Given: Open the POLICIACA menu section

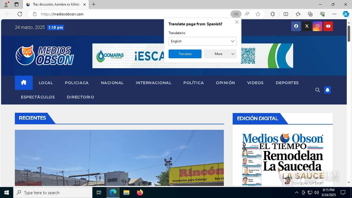Looking at the screenshot, I should click(x=77, y=83).
